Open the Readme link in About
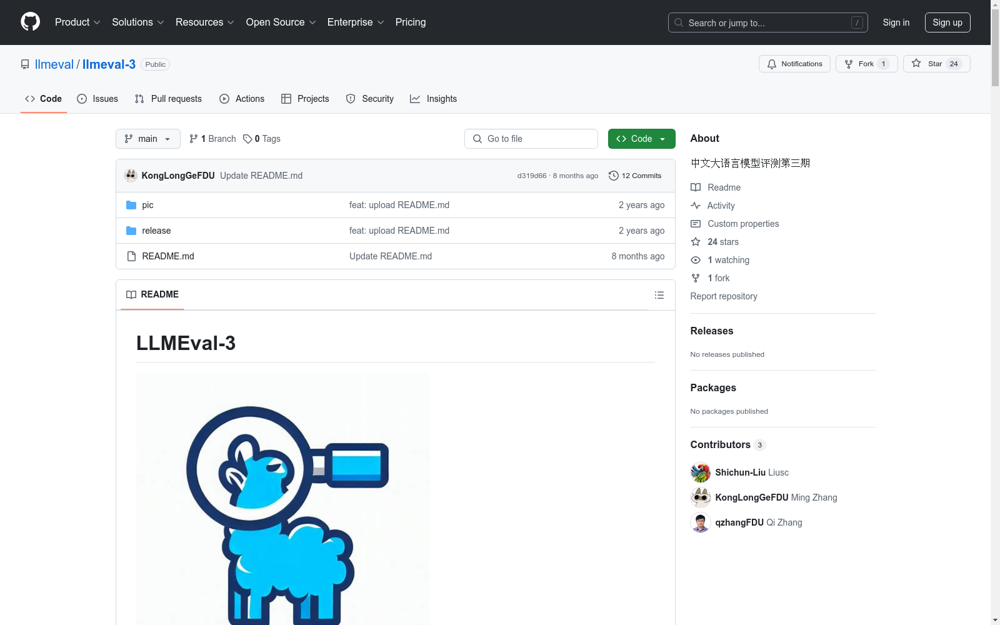Viewport: 1000px width, 625px height. 716,187
